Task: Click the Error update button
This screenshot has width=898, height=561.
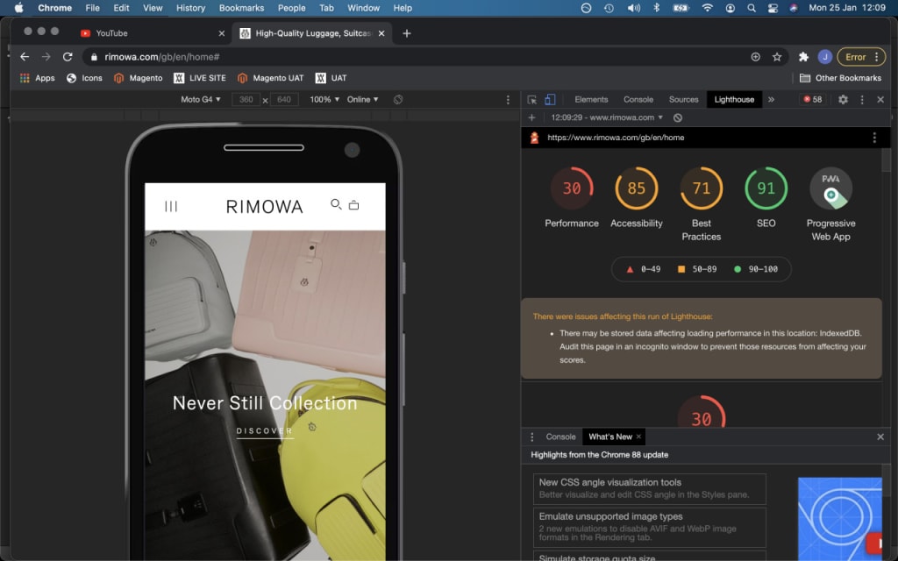Action: click(861, 57)
